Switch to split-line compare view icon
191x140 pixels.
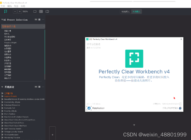[x=47, y=11]
